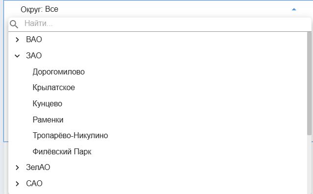Viewport: 313px width, 194px height.
Task: Expand the ЗелАО group chevron
Action: 17,168
